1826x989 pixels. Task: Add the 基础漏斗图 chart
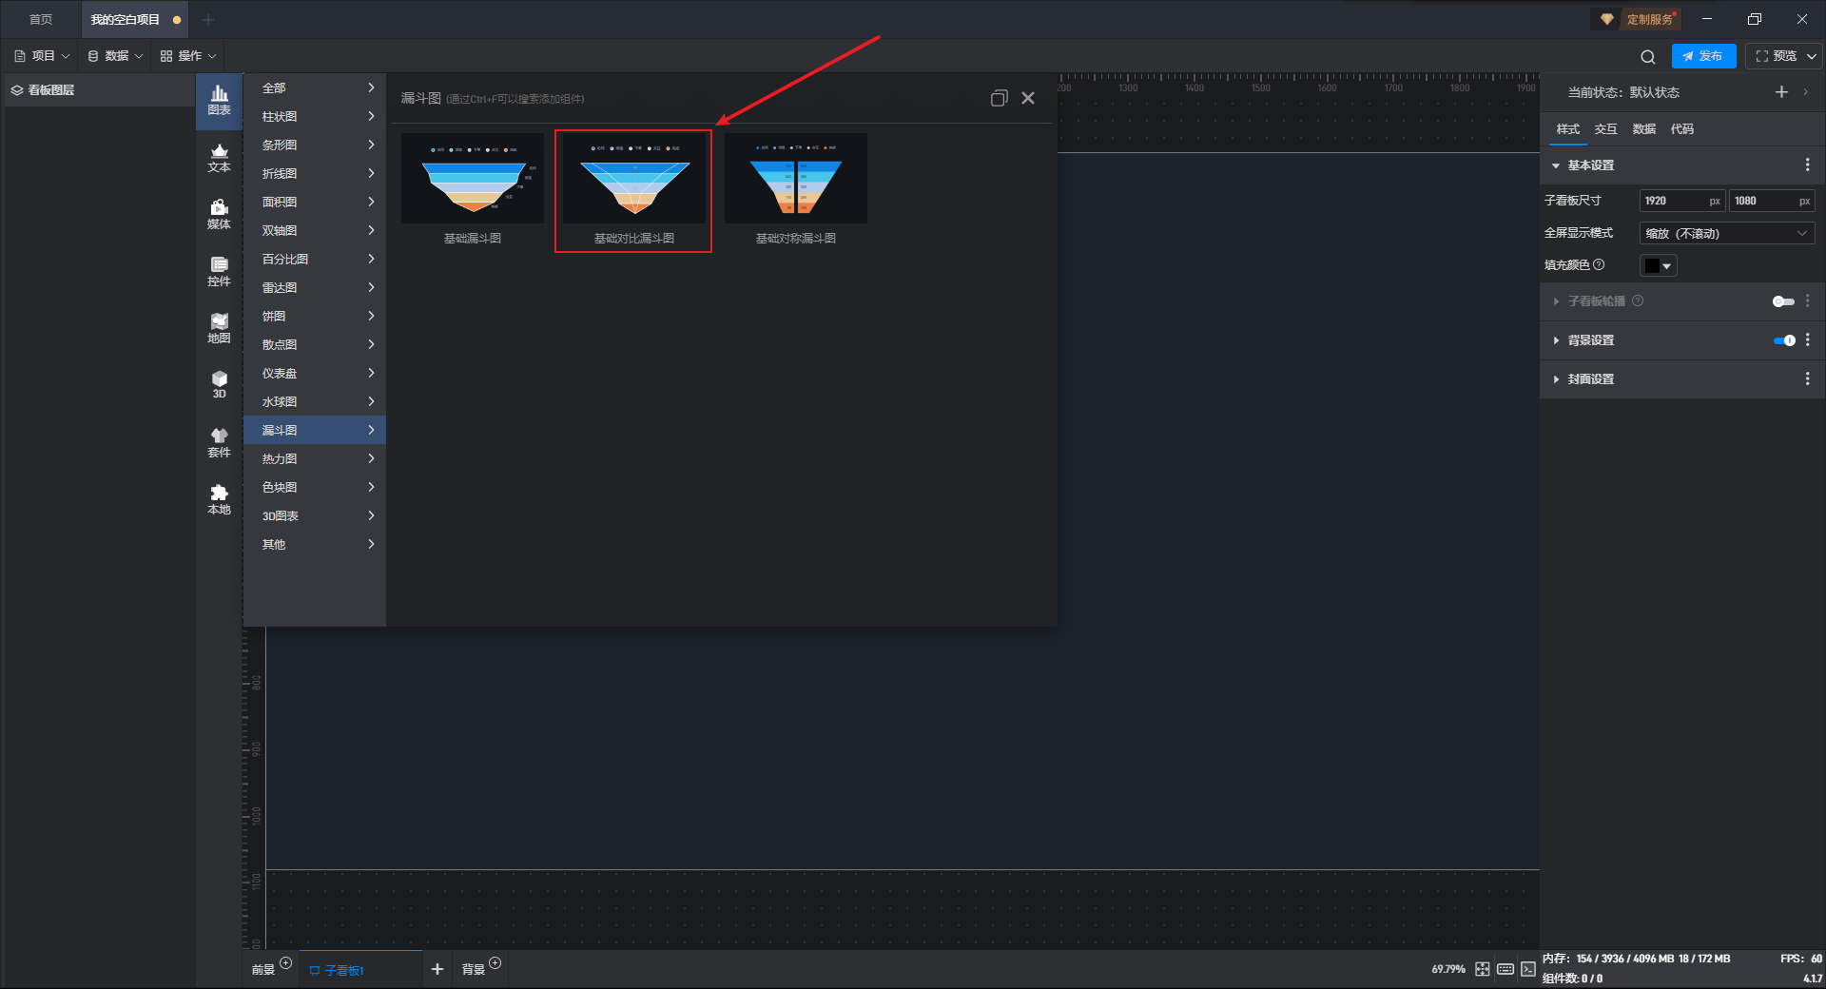[473, 190]
